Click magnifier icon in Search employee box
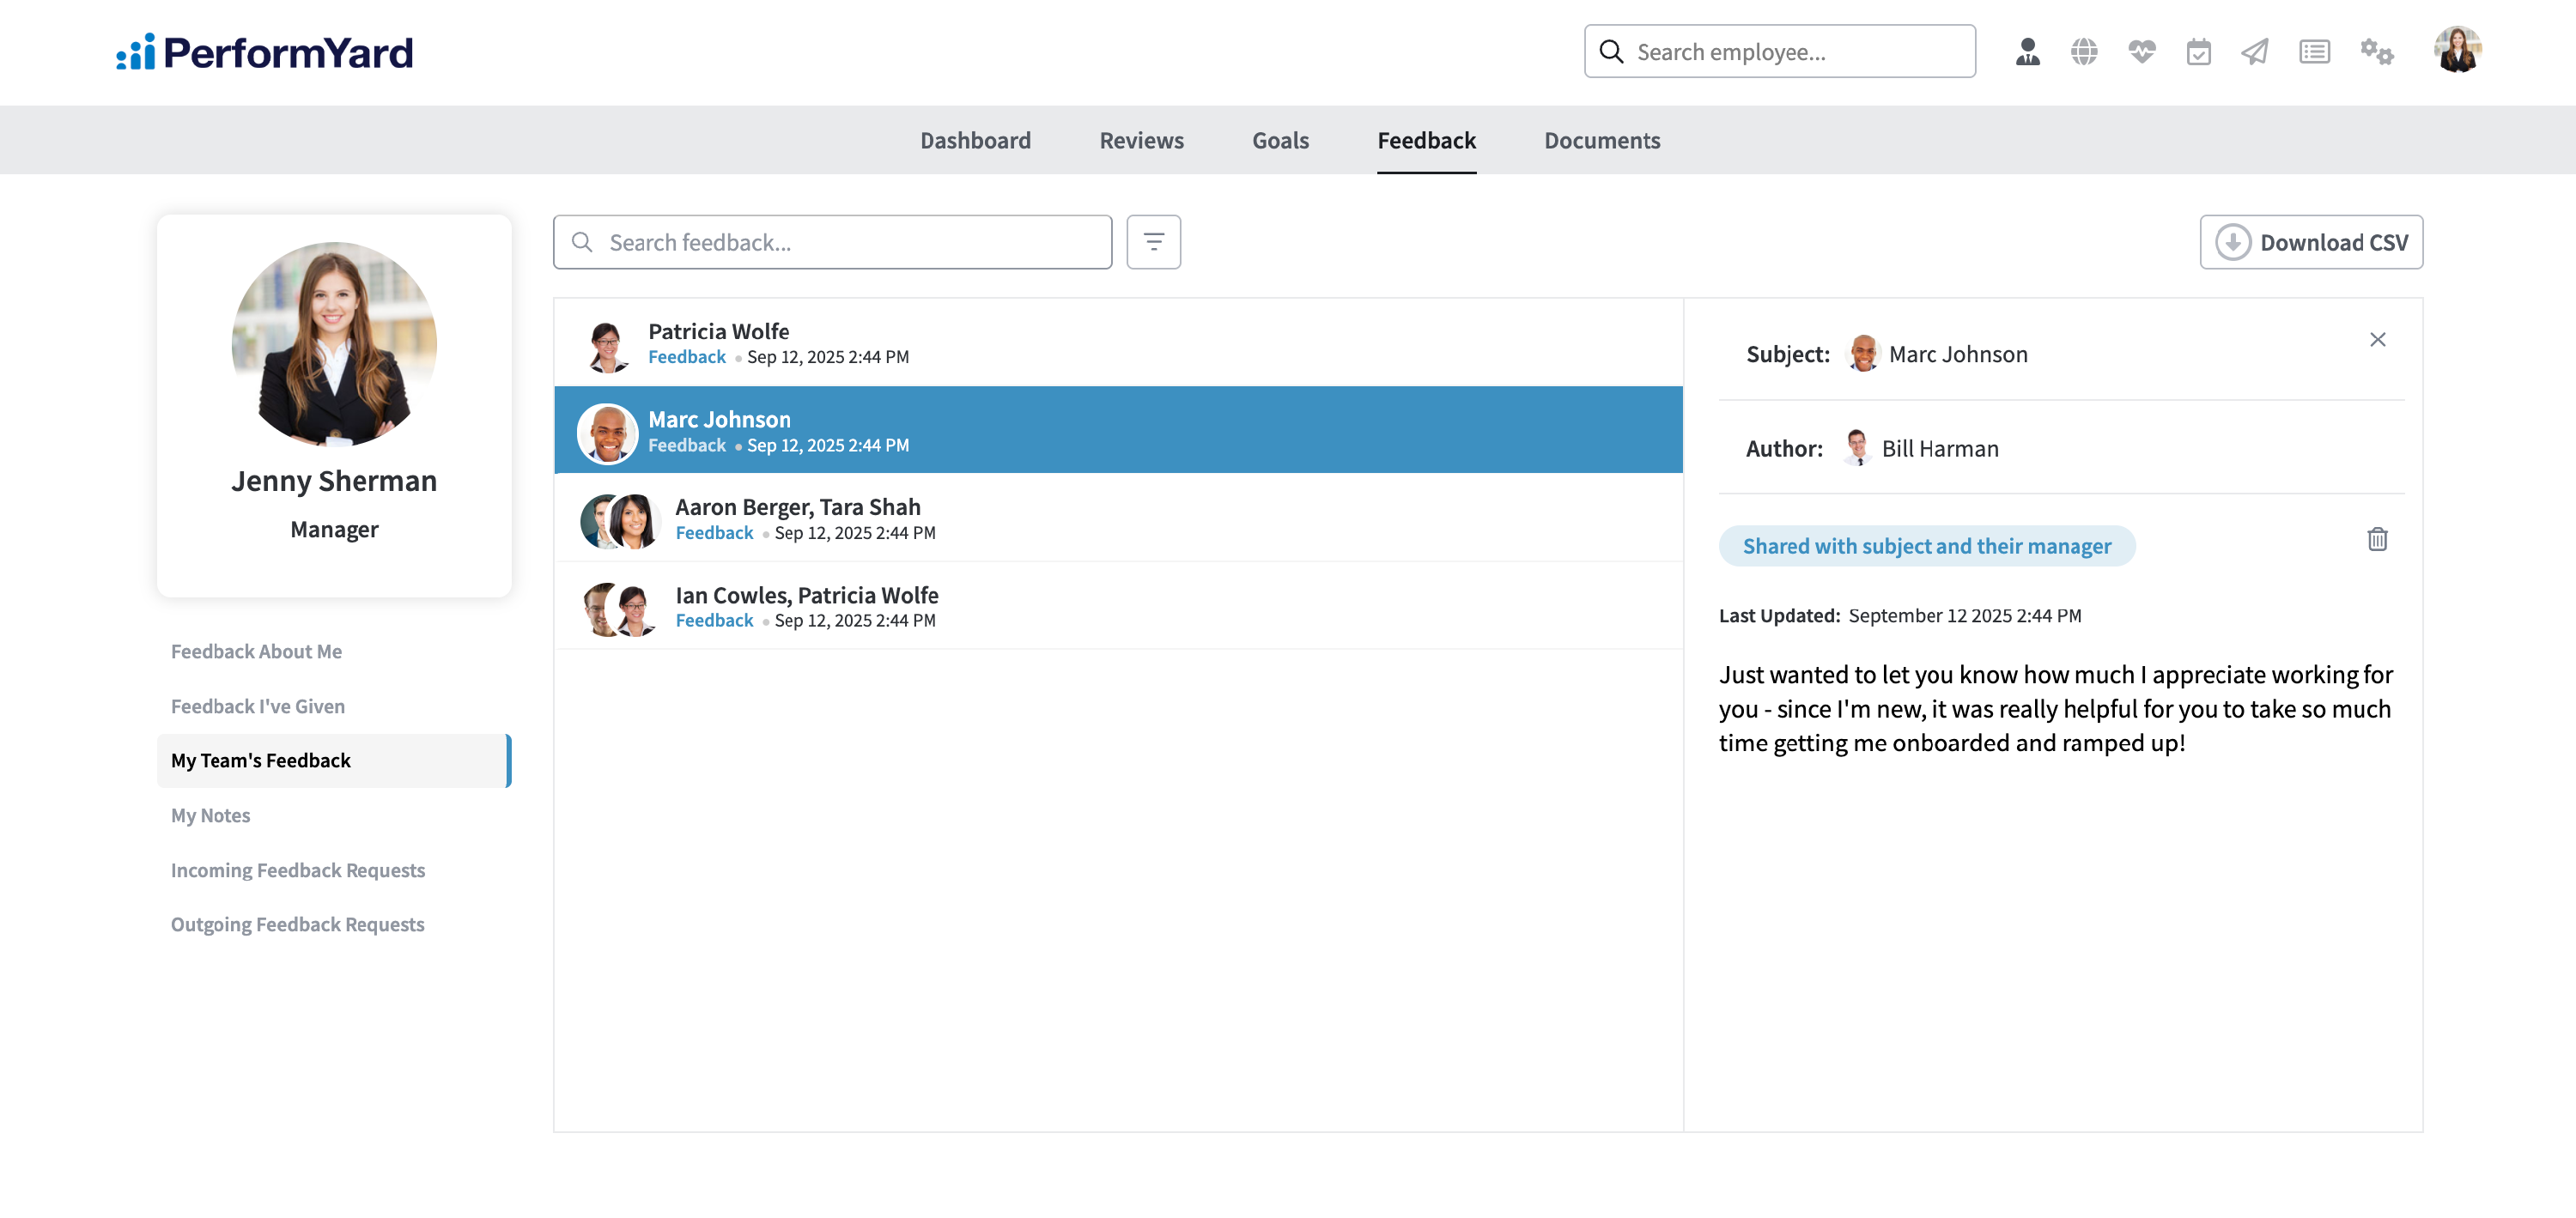2576x1218 pixels. (1611, 52)
